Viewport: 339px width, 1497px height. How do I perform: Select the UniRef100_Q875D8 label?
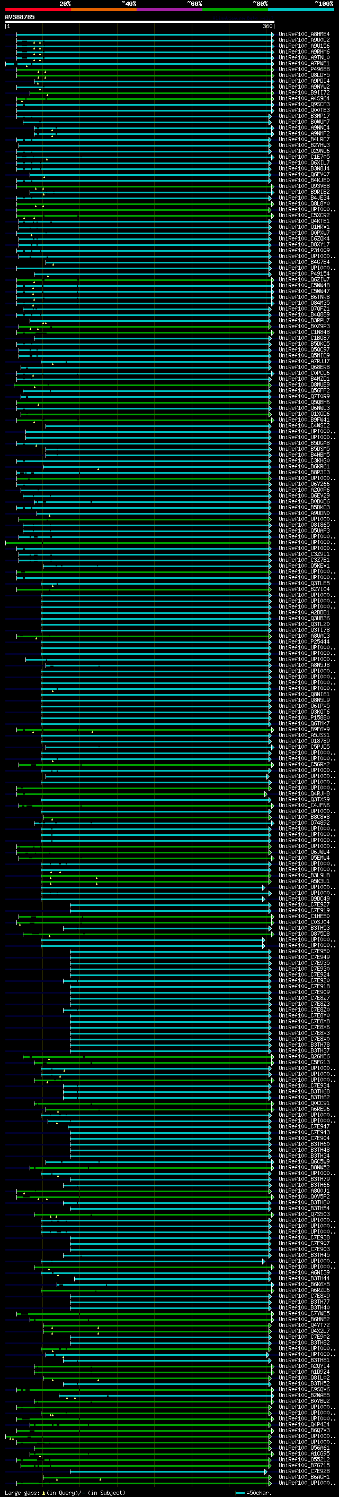pyautogui.click(x=304, y=934)
